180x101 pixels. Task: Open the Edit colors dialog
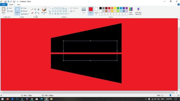(x=131, y=11)
